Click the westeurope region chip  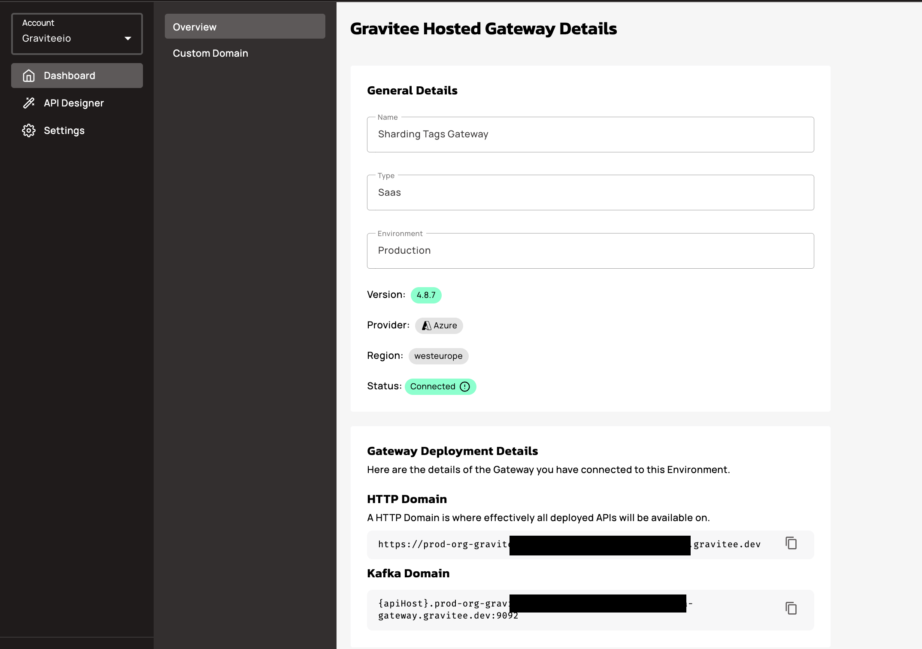[x=438, y=356]
